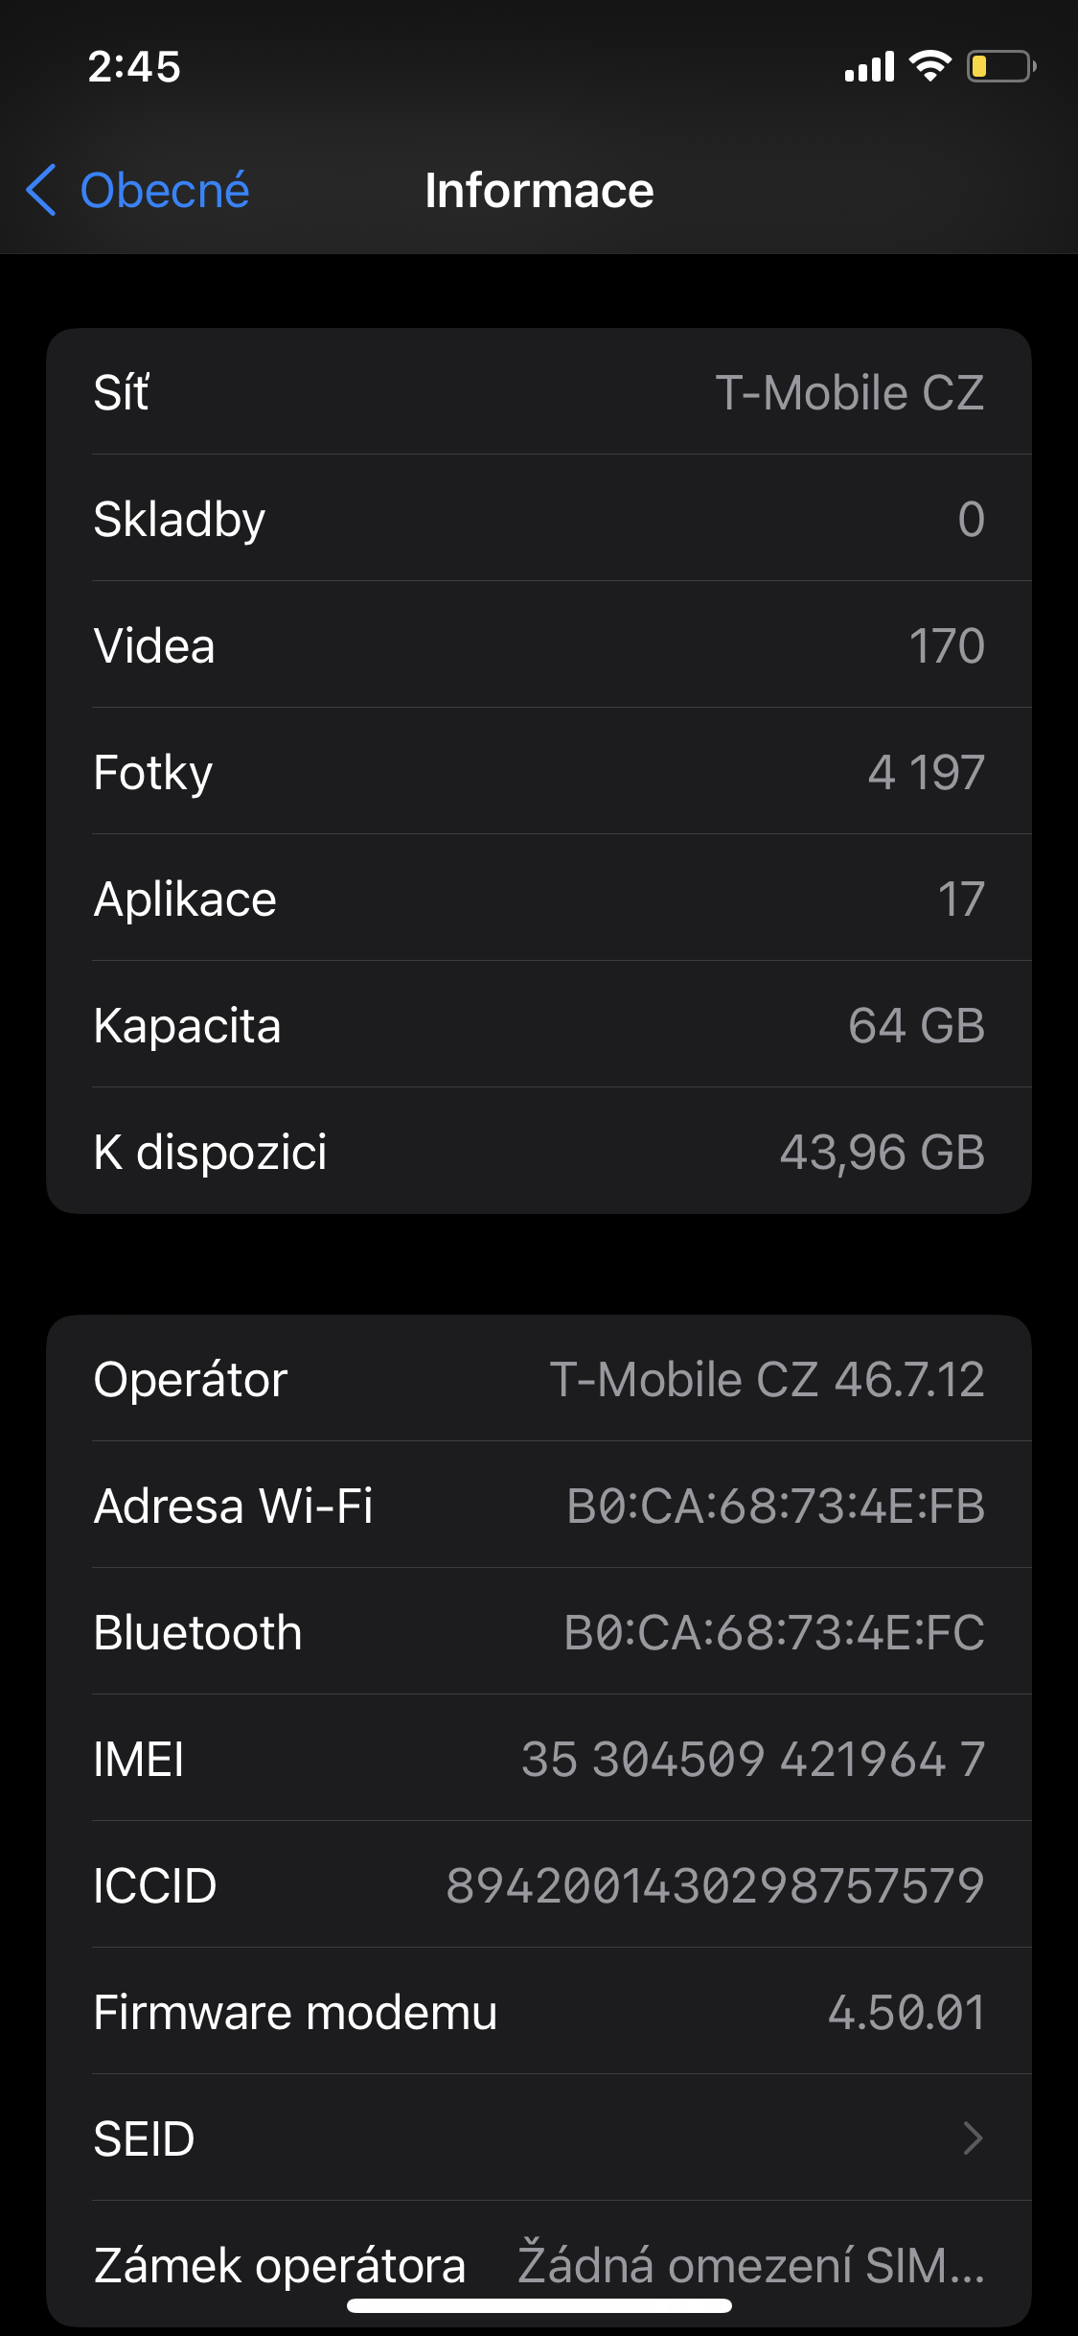Tap the Wi-Fi address B0:CA:68:73:4E:FB

[775, 1506]
